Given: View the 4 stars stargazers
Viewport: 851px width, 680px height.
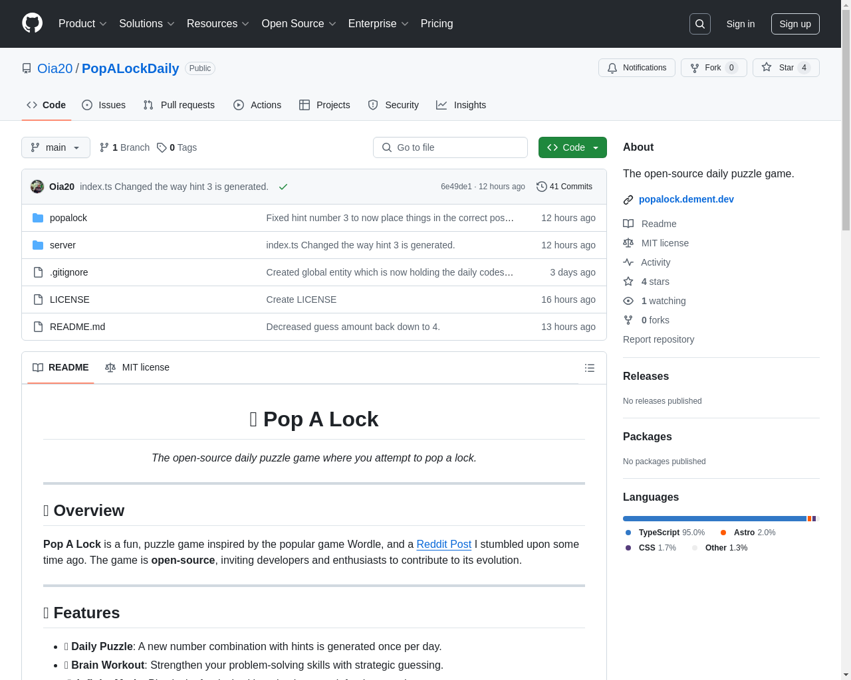Looking at the screenshot, I should pyautogui.click(x=646, y=282).
